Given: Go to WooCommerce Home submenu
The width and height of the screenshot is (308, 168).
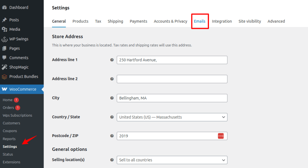Looking at the screenshot, I should 8,100.
